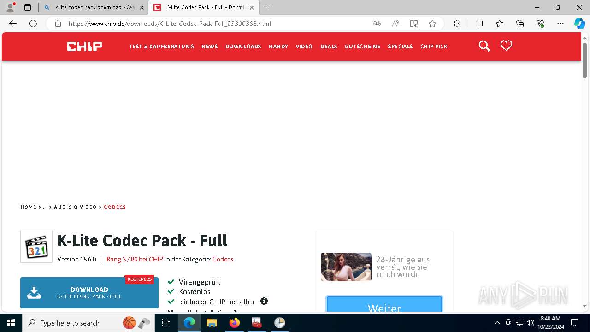
Task: Activate the read aloud icon
Action: (395, 24)
